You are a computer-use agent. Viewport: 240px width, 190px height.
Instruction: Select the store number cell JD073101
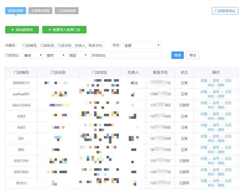pyautogui.click(x=21, y=161)
